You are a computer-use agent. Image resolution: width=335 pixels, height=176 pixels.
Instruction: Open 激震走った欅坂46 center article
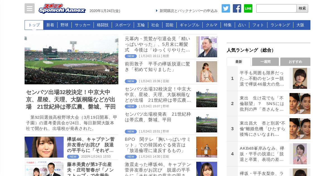[x=158, y=169]
